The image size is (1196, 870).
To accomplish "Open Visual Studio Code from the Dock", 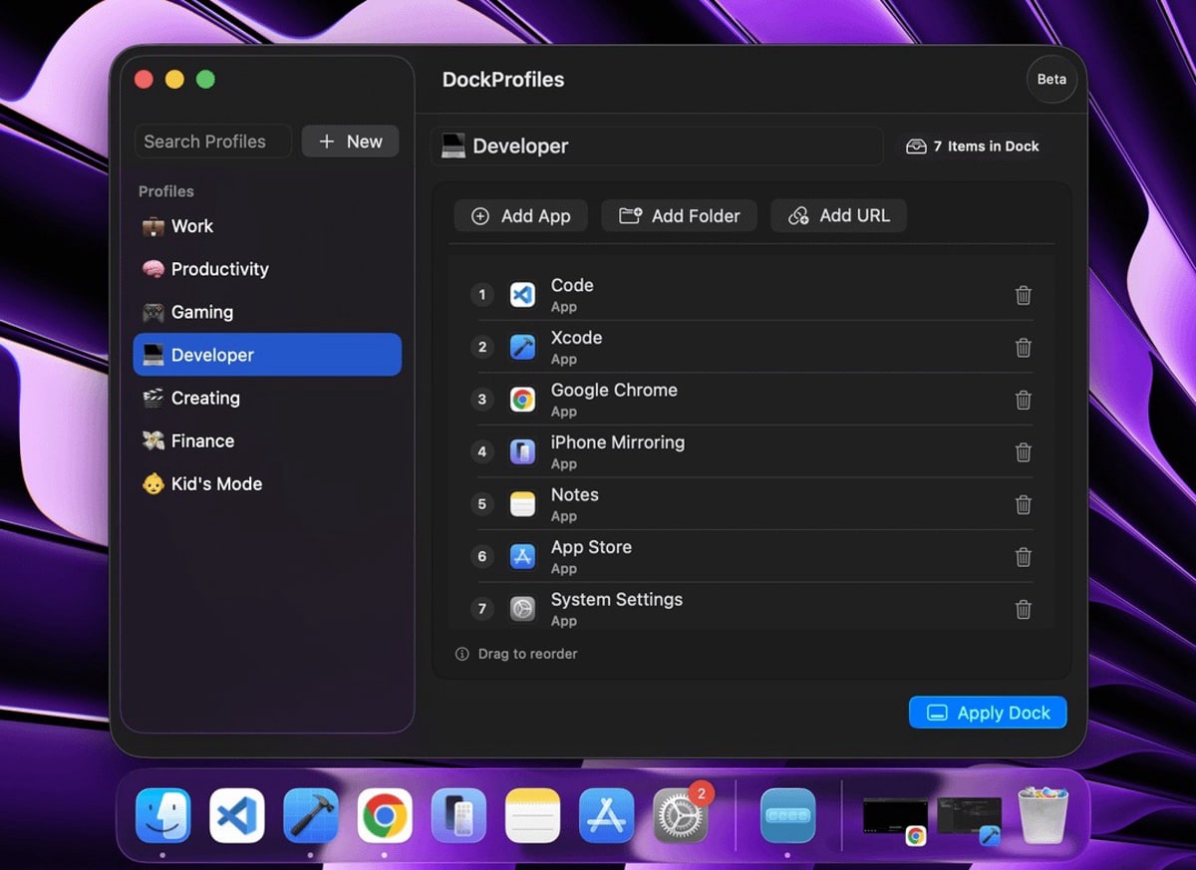I will 237,815.
